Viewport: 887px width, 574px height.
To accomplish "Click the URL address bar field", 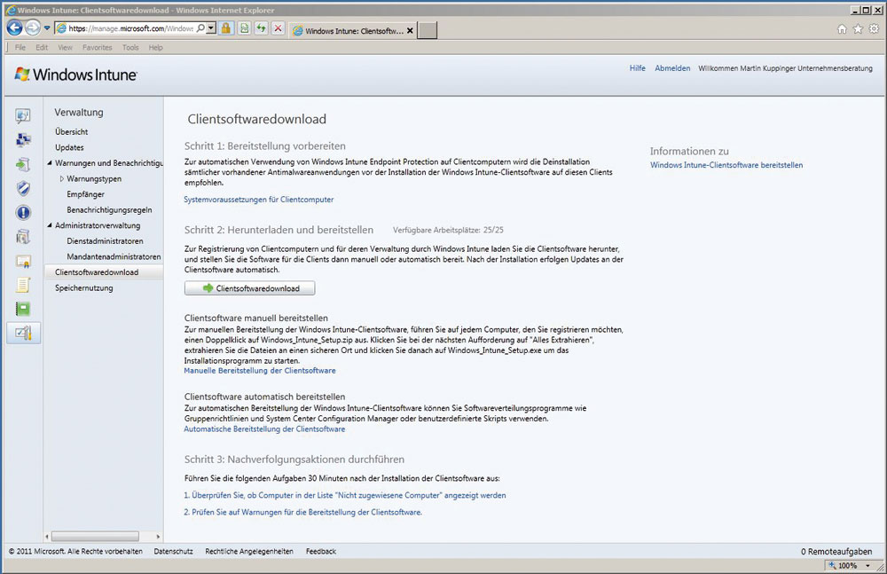I will pyautogui.click(x=130, y=28).
